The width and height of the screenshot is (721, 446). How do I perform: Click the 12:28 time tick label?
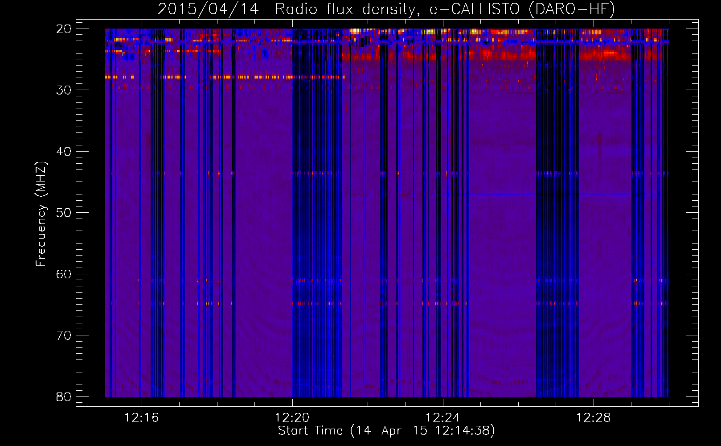click(594, 418)
